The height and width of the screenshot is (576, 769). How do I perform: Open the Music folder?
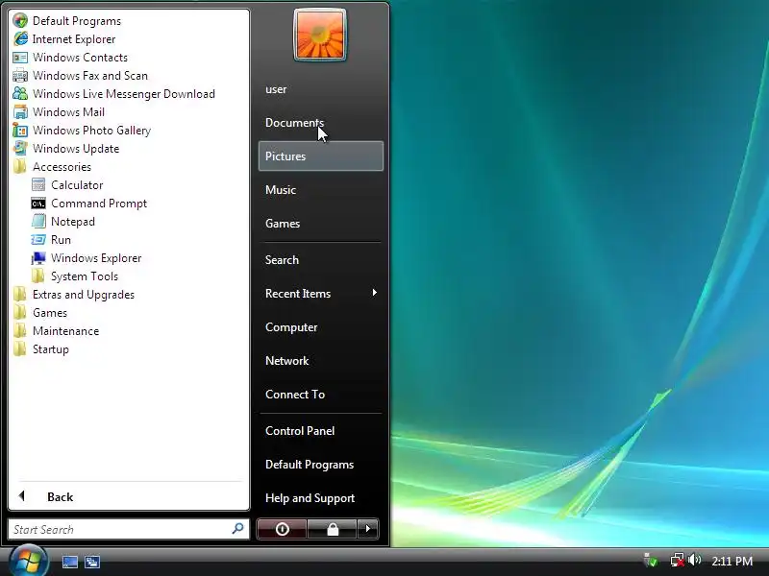[321, 189]
